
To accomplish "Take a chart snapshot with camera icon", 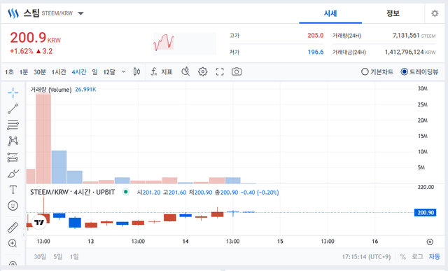I will tap(237, 71).
